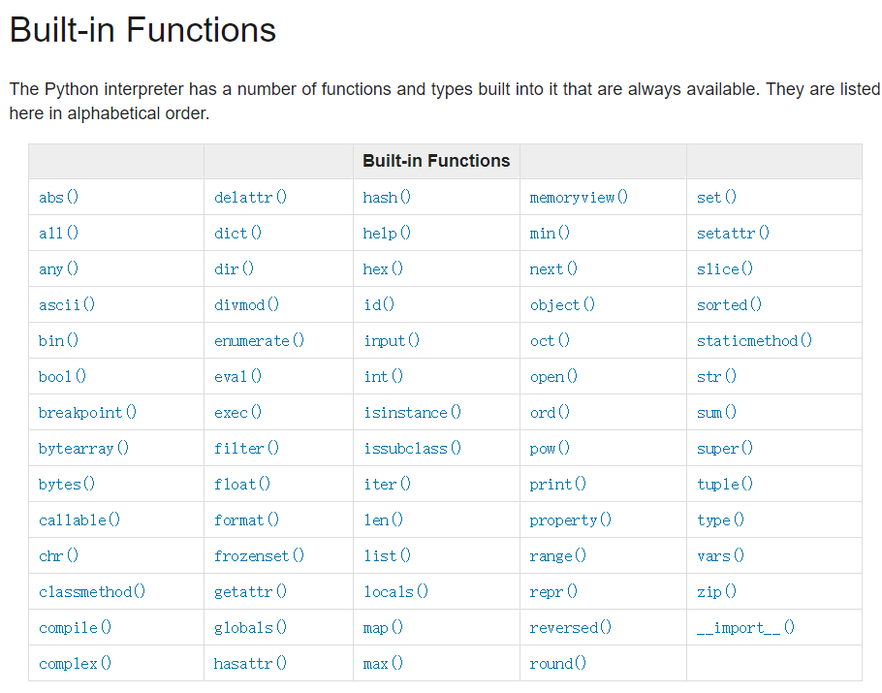Open the memoryview() link

579,198
